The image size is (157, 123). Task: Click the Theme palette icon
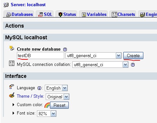tap(12, 95)
